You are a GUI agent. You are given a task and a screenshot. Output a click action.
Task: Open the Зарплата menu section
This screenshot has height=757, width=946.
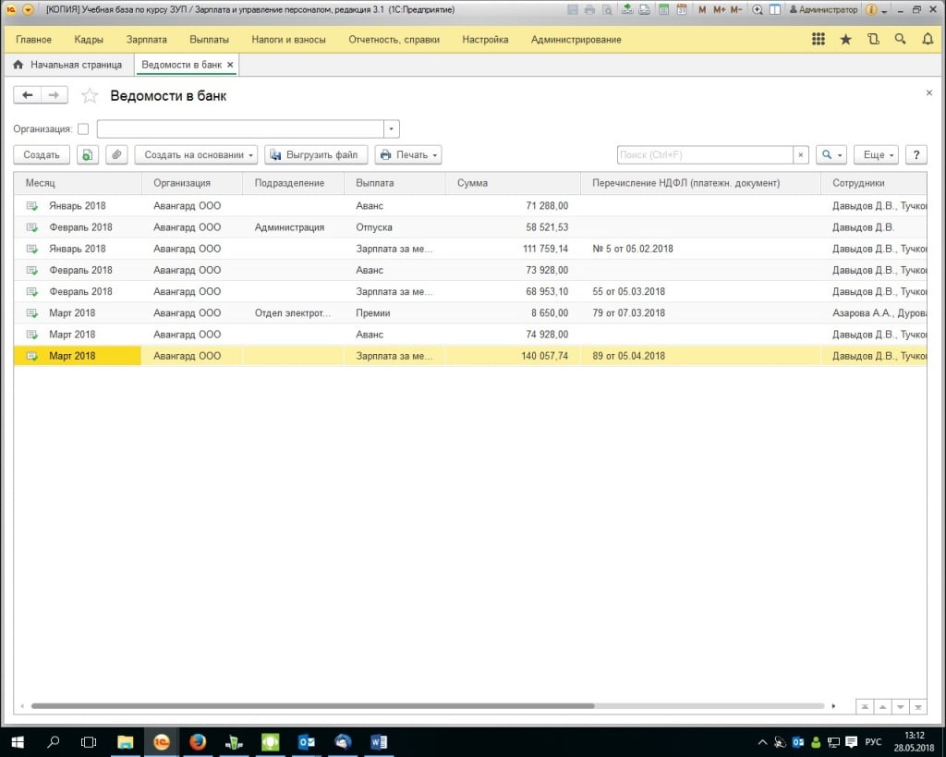146,40
